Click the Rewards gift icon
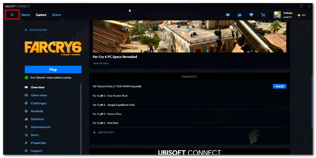 (26, 111)
